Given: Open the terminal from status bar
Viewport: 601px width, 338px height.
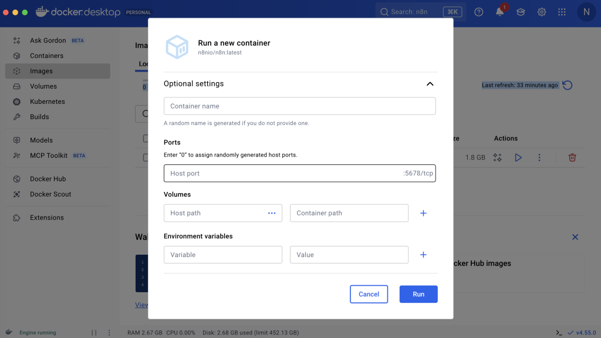Looking at the screenshot, I should coord(559,333).
